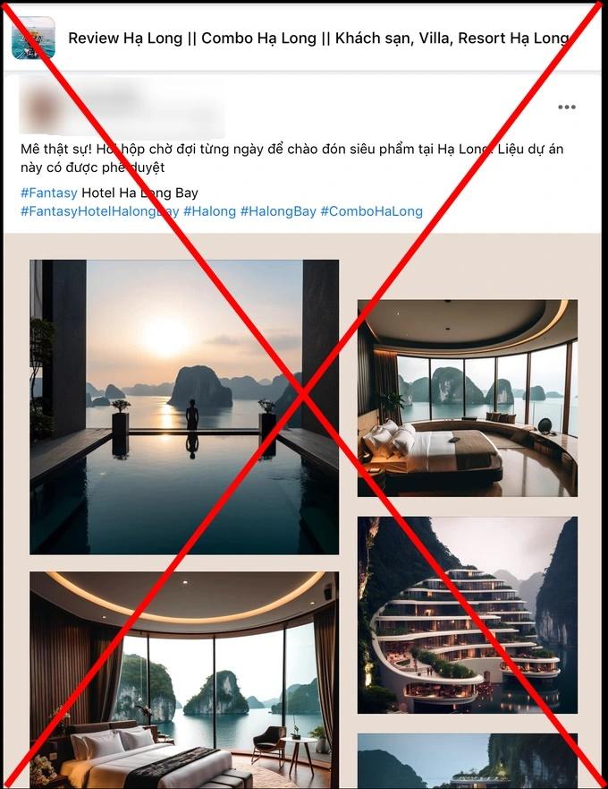Image resolution: width=608 pixels, height=789 pixels.
Task: Open curved-window bedroom photo on the right
Action: tap(468, 398)
